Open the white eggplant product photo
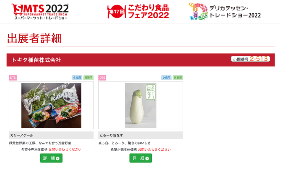This screenshot has width=281, height=172. point(141,105)
